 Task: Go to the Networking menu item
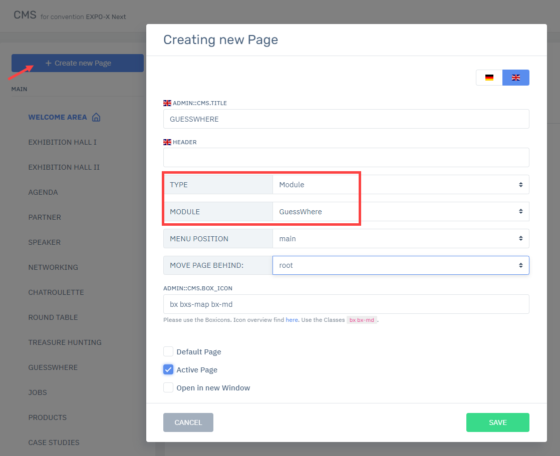[53, 267]
